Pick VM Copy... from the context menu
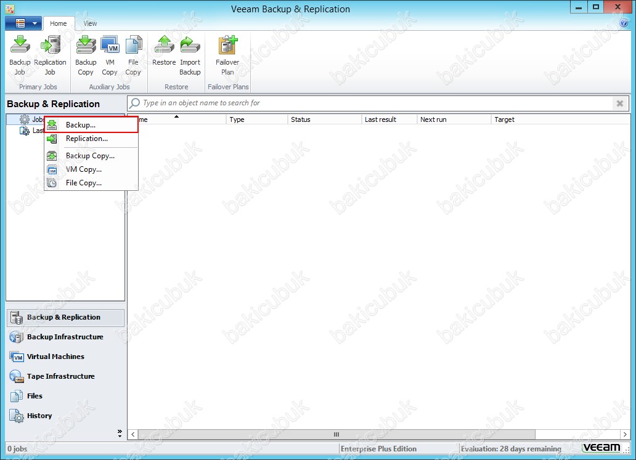Image resolution: width=636 pixels, height=460 pixels. (x=84, y=169)
